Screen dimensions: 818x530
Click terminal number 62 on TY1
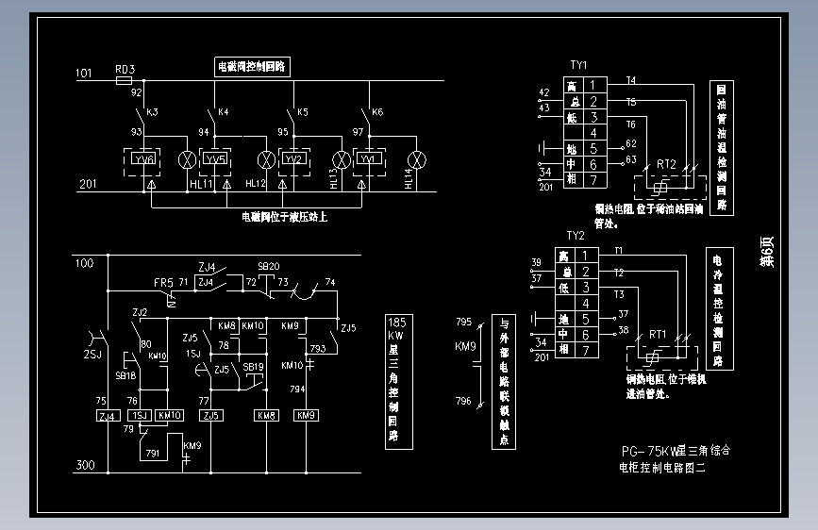click(631, 143)
